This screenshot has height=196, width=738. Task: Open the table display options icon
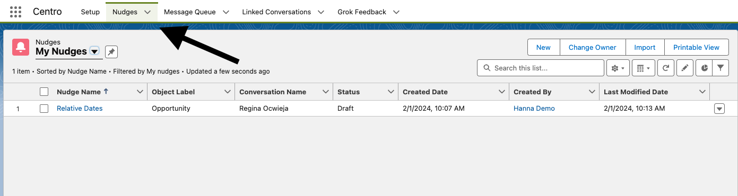tap(643, 68)
